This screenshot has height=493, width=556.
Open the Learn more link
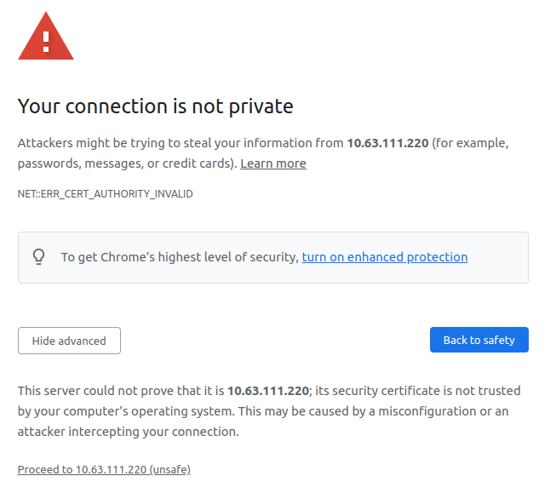point(272,163)
